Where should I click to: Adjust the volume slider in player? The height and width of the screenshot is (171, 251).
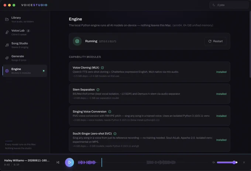(227, 163)
